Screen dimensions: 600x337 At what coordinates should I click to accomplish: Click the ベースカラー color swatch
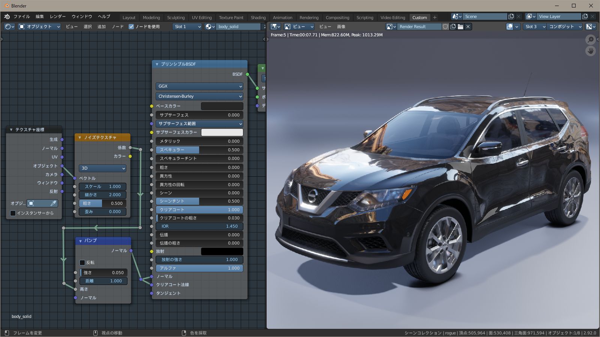click(222, 106)
